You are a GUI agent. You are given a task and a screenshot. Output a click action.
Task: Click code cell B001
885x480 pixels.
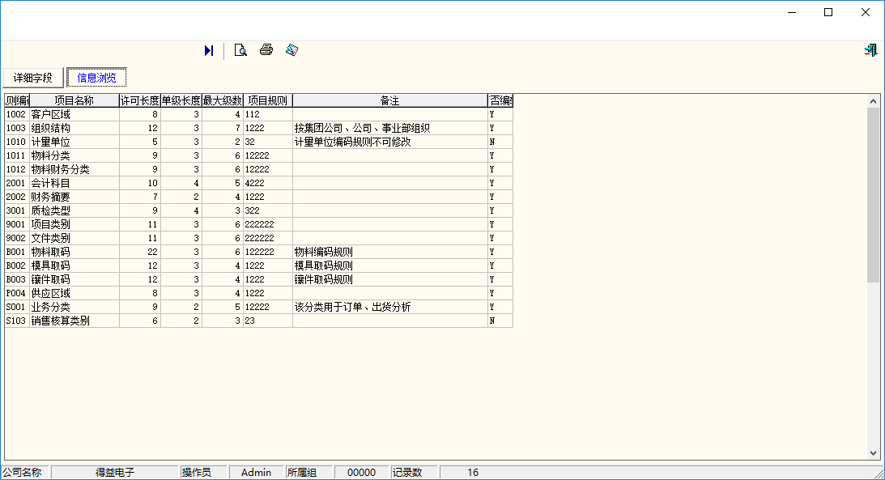16,252
